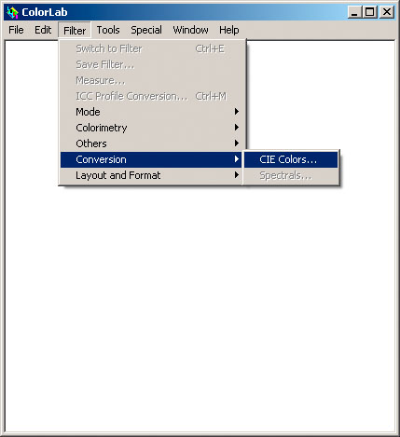The height and width of the screenshot is (437, 400).
Task: Click the Spectrals... submenu item
Action: [291, 176]
